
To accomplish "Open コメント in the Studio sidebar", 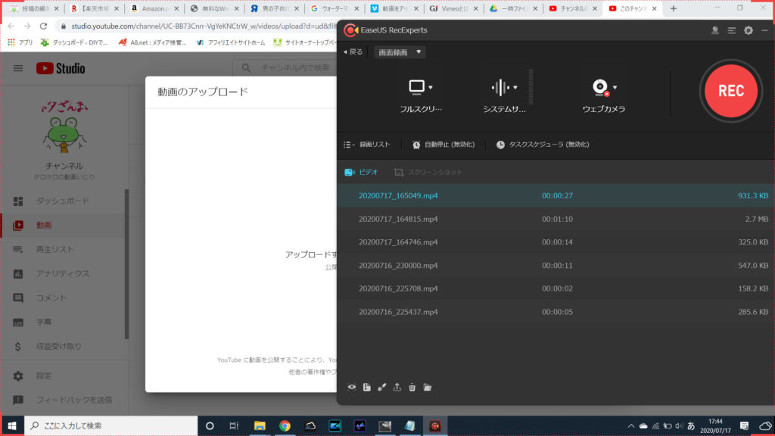I will [64, 298].
